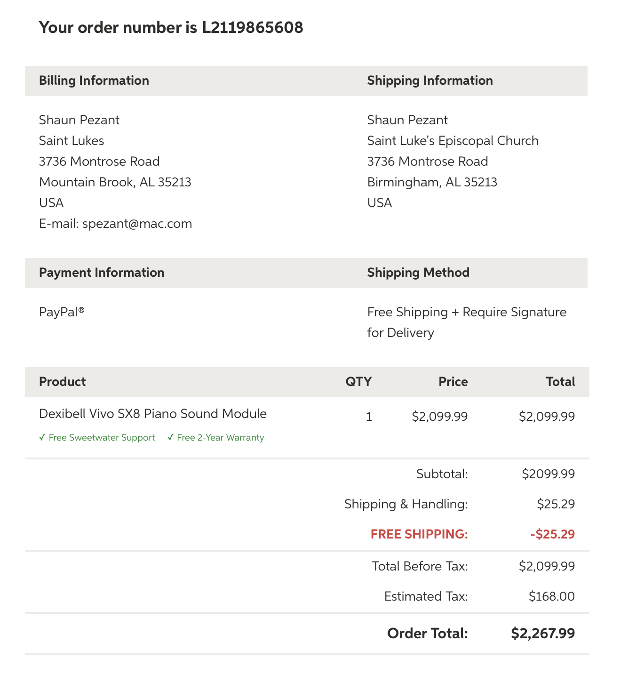The height and width of the screenshot is (675, 636).
Task: Open the Free 2-Year Warranty link
Action: coord(220,438)
